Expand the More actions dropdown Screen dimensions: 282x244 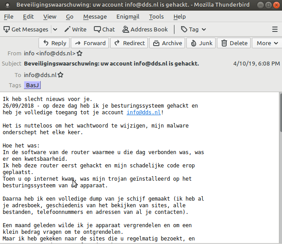coord(267,43)
